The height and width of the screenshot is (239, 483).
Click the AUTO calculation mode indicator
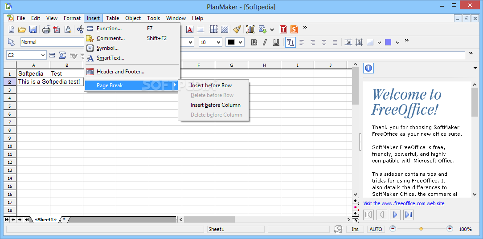(x=376, y=229)
